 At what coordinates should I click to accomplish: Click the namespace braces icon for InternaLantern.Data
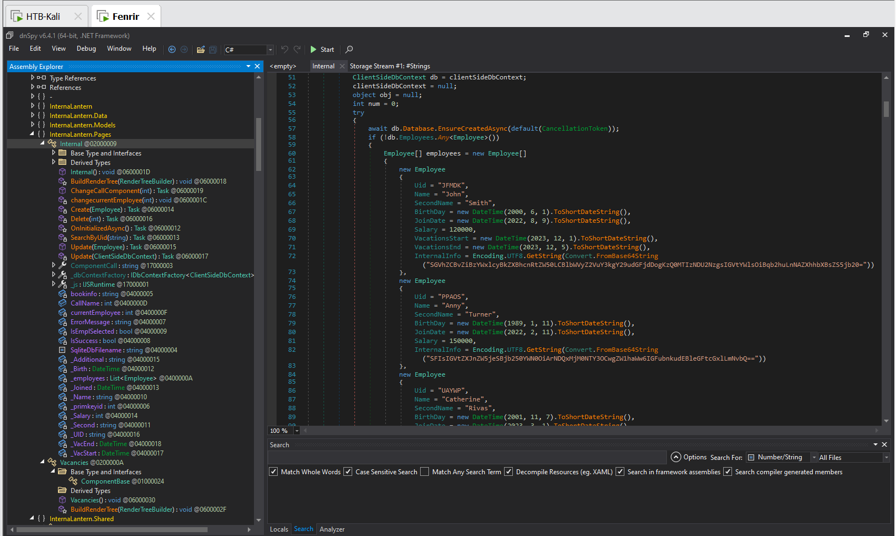[41, 116]
